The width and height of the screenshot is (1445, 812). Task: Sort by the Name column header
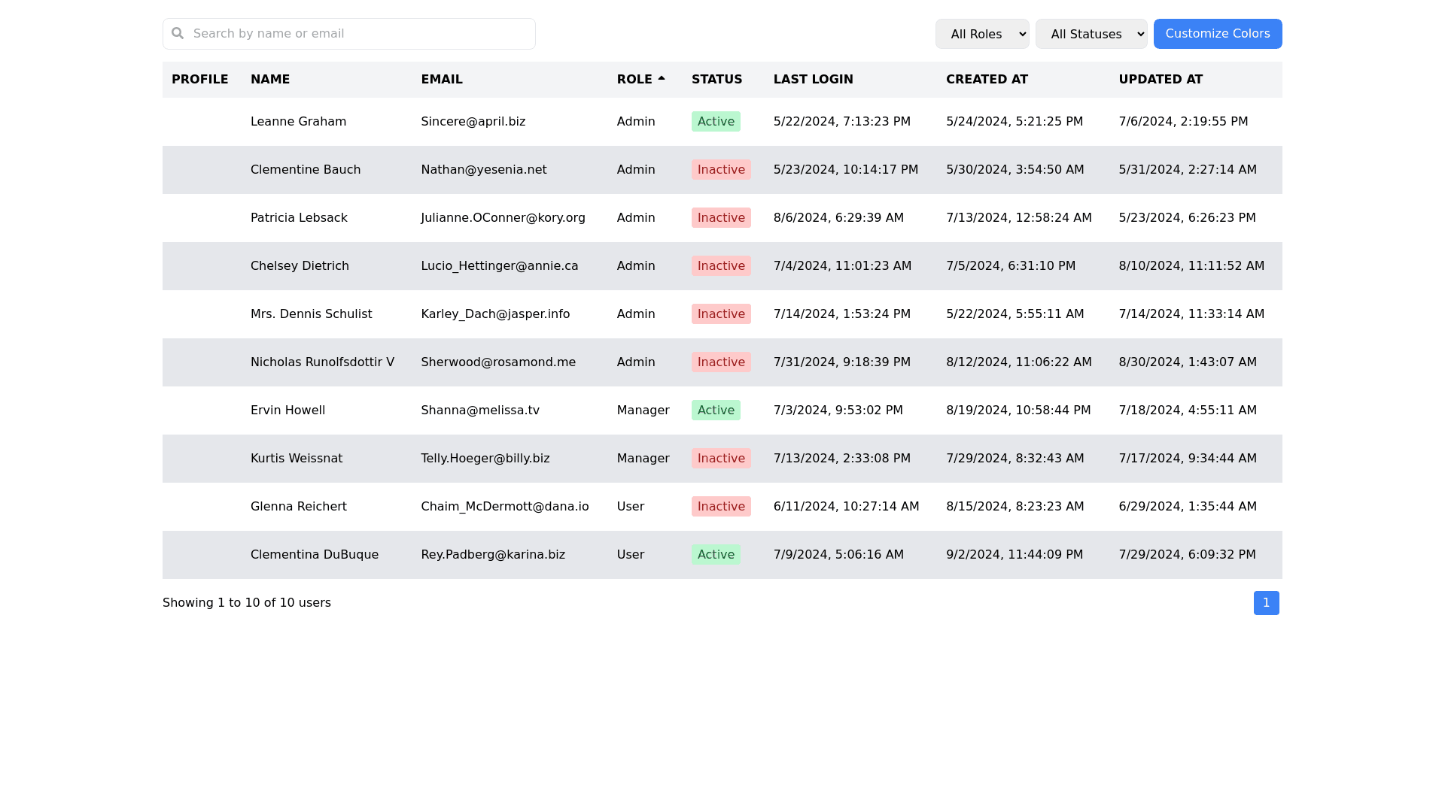270,80
